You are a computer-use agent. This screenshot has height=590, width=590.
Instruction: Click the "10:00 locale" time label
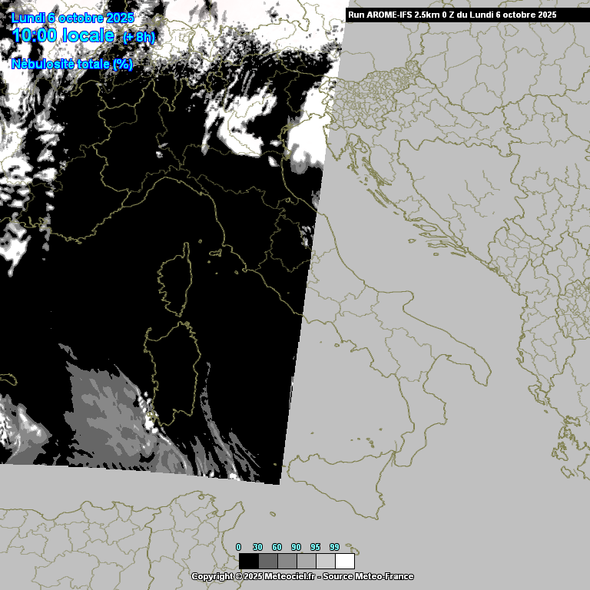64,35
